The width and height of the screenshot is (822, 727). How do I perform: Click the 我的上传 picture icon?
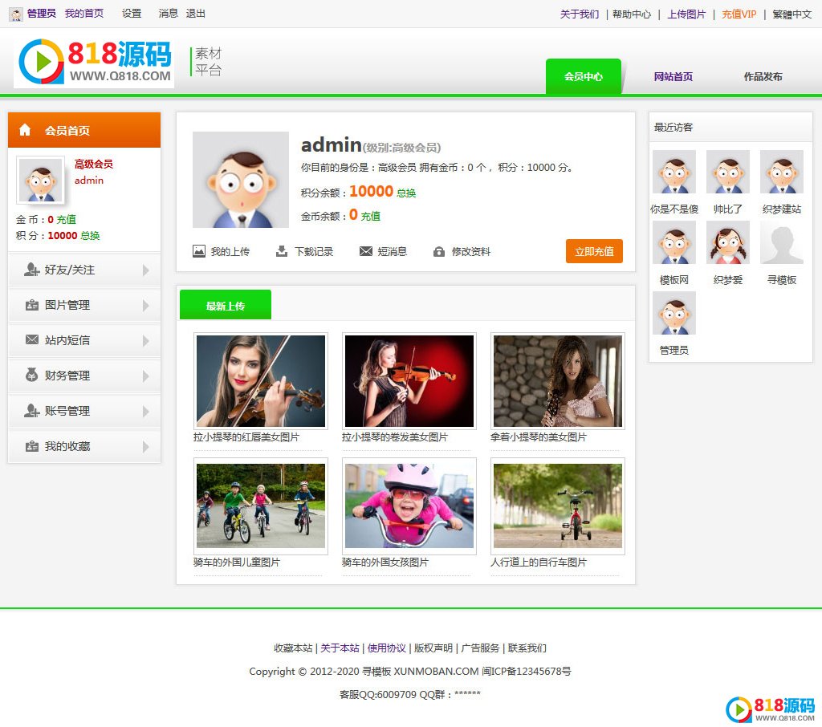pyautogui.click(x=199, y=251)
